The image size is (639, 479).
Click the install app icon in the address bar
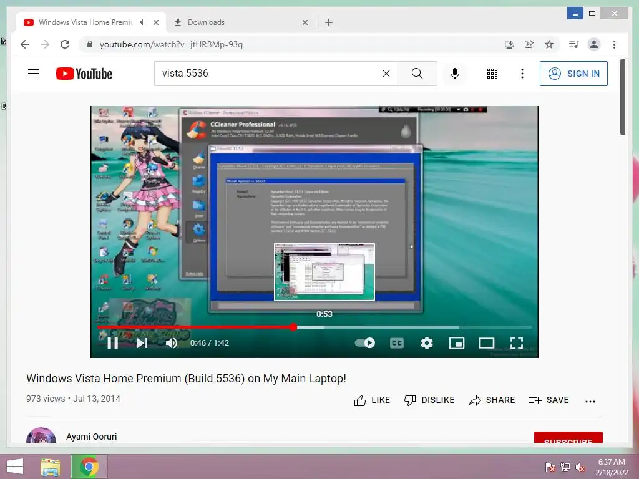pyautogui.click(x=509, y=44)
